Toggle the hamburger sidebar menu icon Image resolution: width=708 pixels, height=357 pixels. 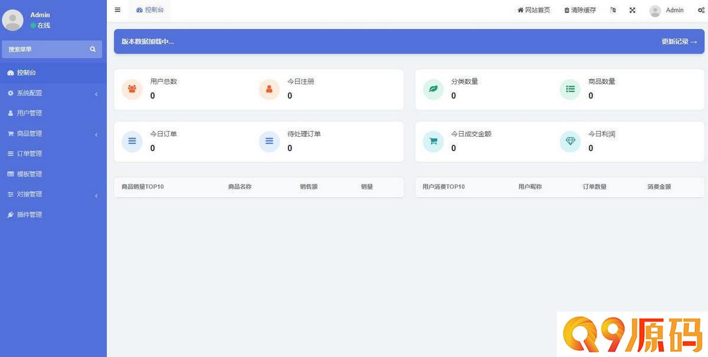tap(117, 10)
